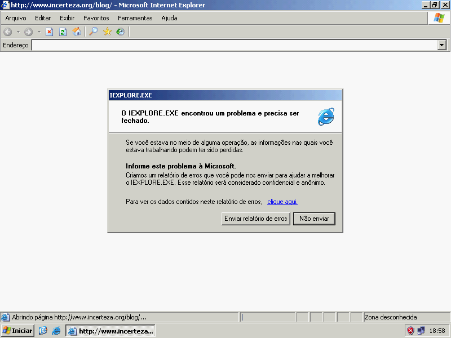Screen dimensions: 451x338
Task: Launch Internet Explorer from quick launch
Action: point(56,331)
